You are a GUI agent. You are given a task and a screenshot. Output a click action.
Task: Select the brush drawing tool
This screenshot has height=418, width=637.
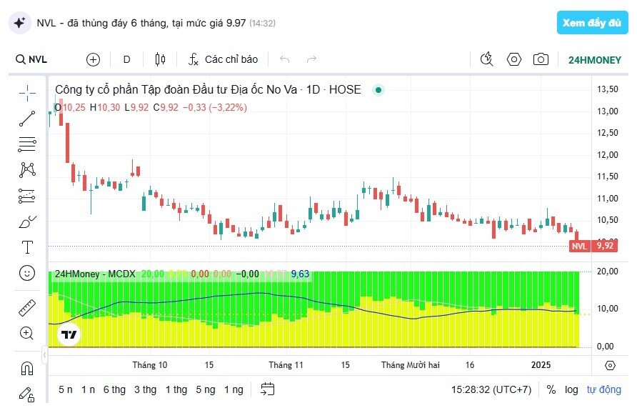click(27, 222)
